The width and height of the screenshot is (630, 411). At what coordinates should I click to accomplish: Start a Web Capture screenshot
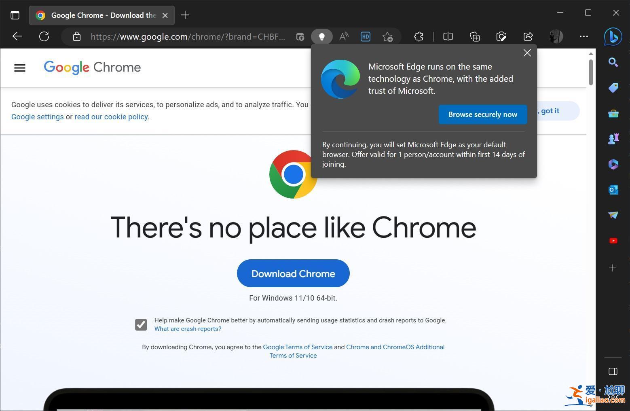[x=501, y=36]
